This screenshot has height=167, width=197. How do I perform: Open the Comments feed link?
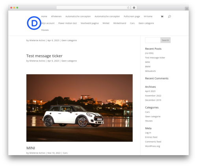pyautogui.click(x=153, y=142)
